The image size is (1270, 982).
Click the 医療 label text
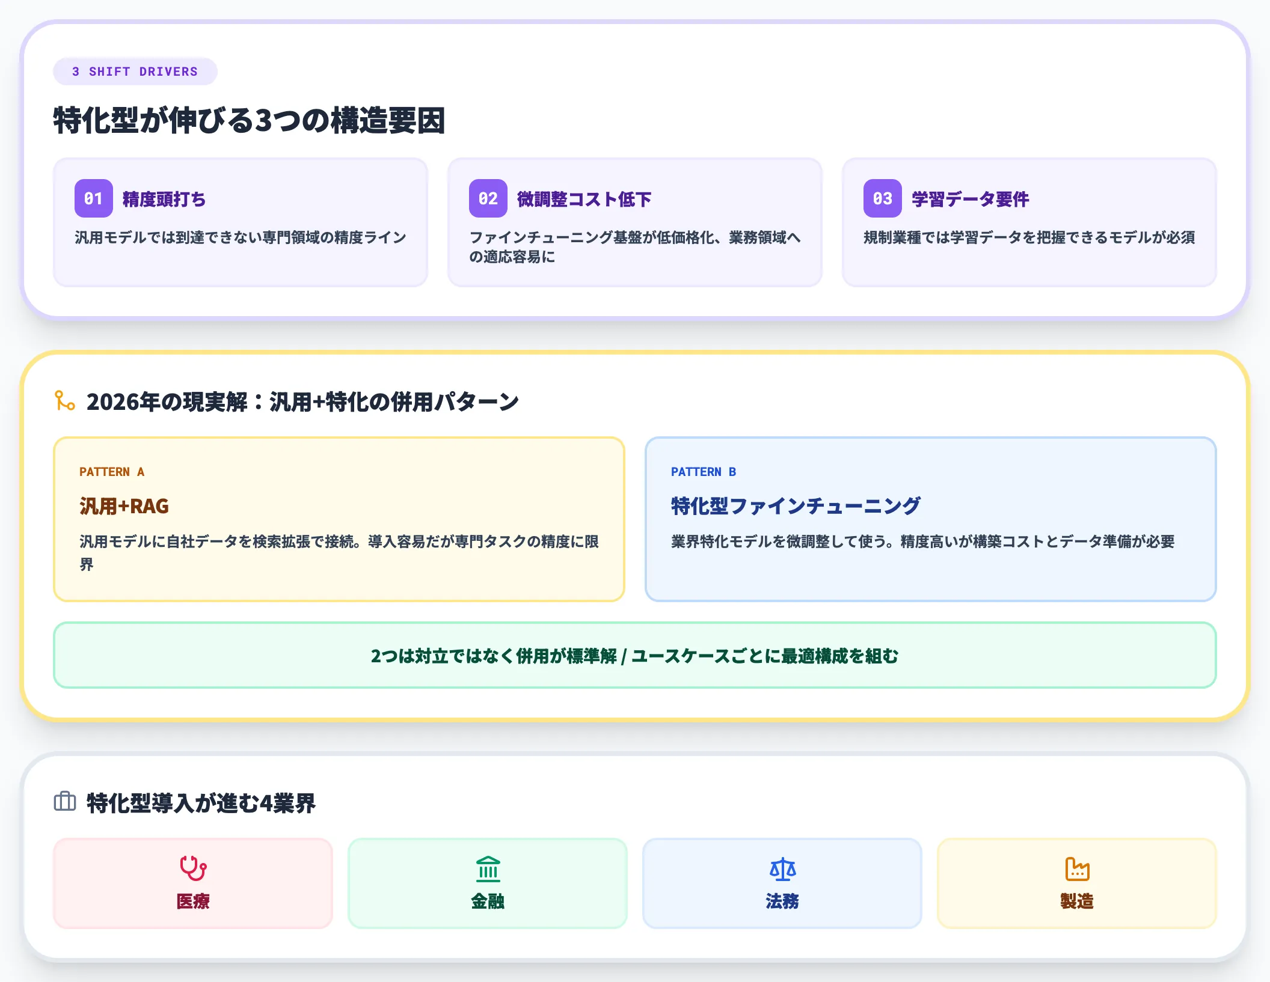pyautogui.click(x=193, y=901)
